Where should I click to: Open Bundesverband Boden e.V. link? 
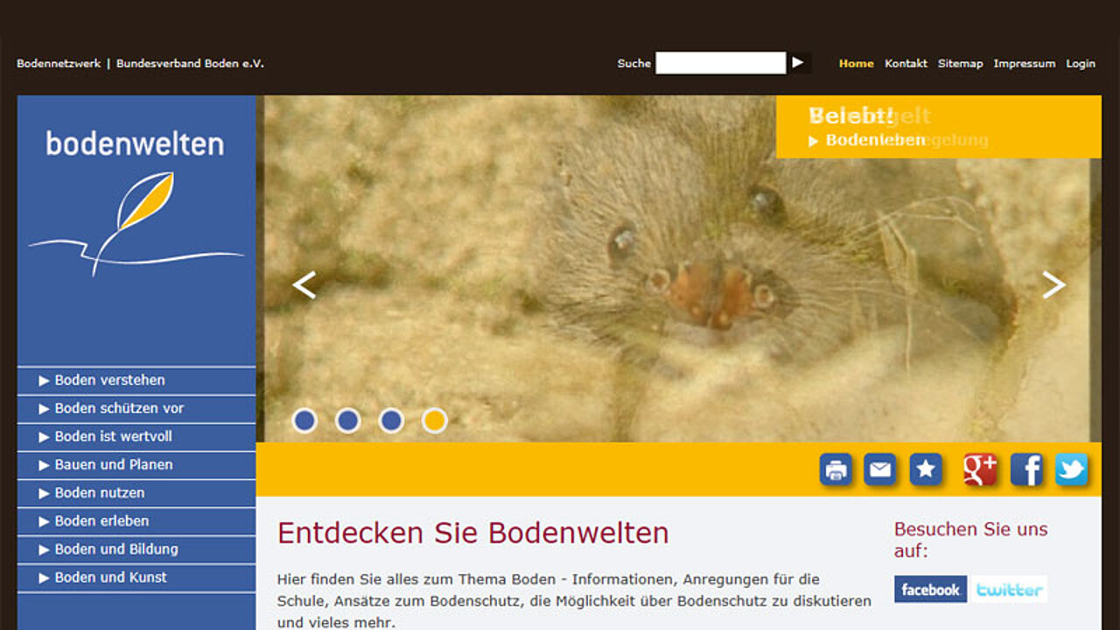click(190, 64)
